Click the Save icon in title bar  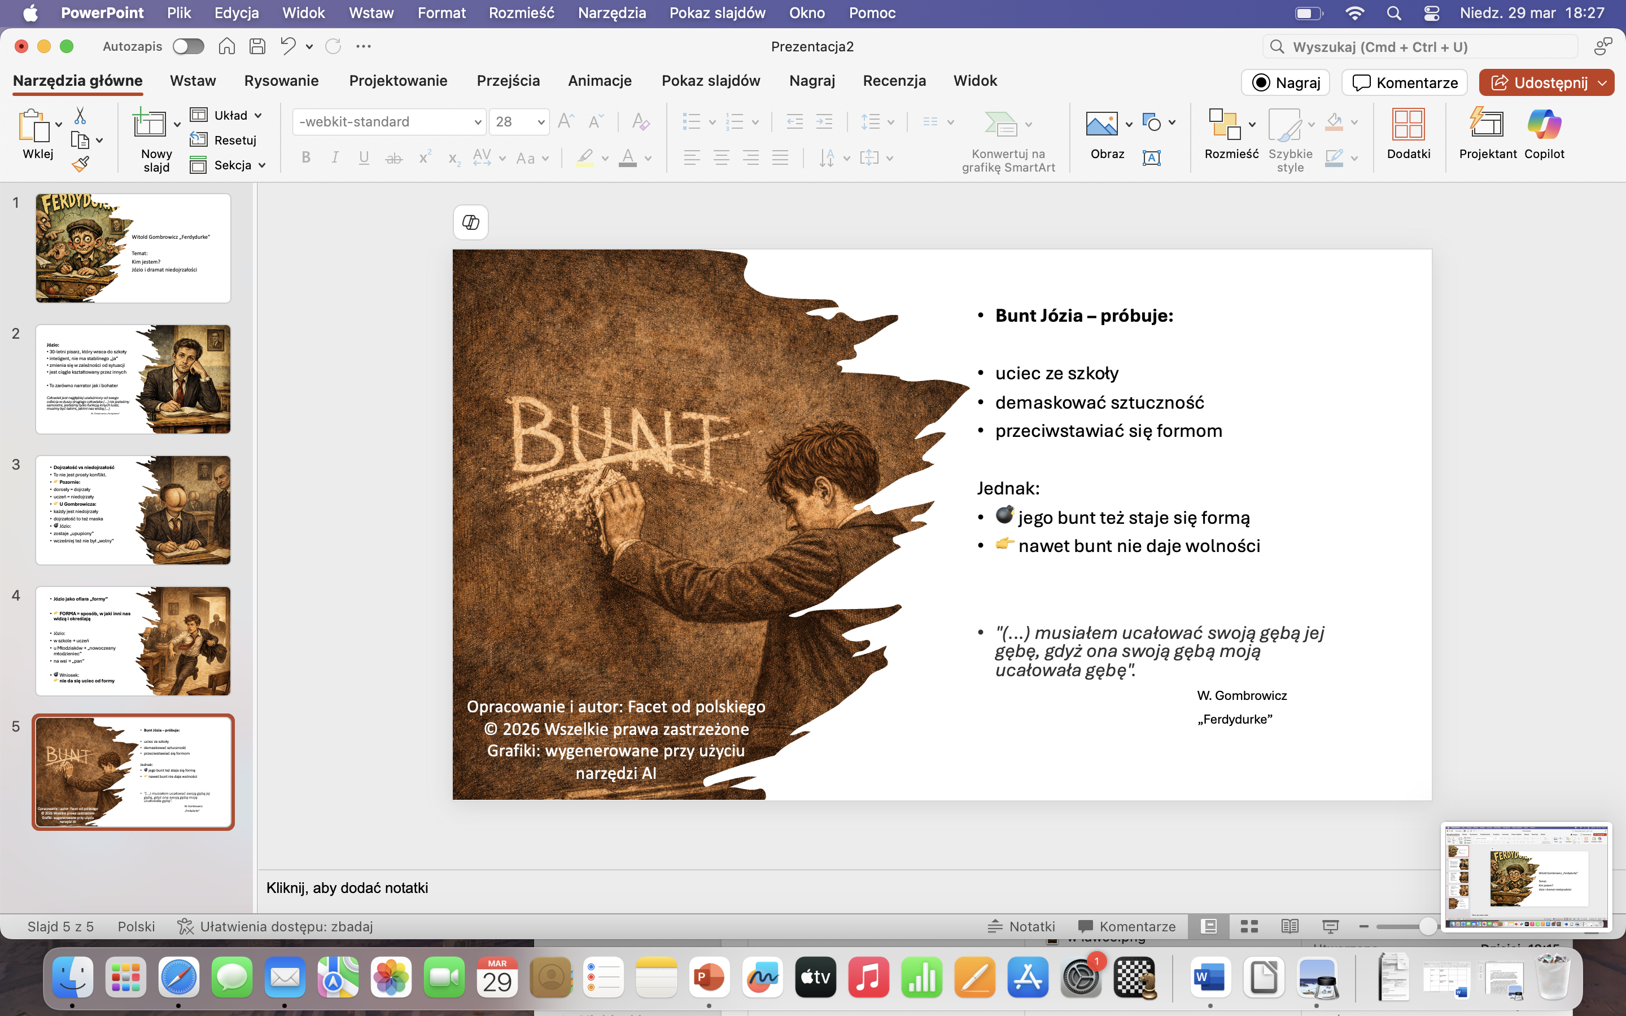pyautogui.click(x=257, y=46)
